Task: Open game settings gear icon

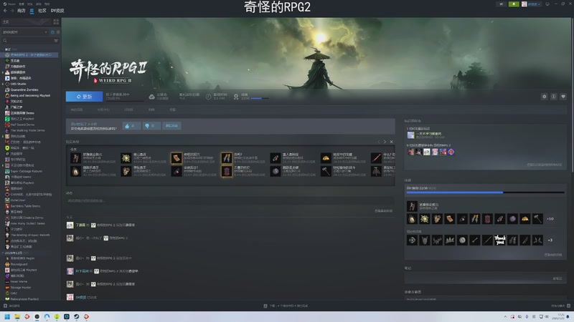Action: click(x=545, y=97)
